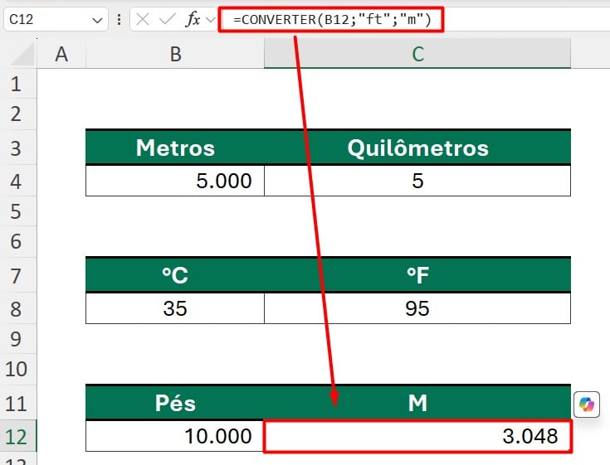Select row 8 header

point(18,309)
